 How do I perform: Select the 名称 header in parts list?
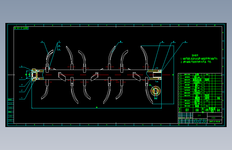click(197, 110)
